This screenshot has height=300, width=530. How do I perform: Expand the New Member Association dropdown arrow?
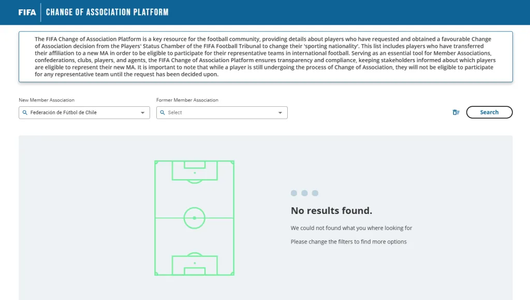(143, 112)
